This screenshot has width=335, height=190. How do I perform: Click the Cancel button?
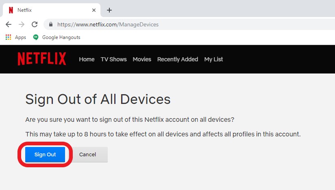pos(87,154)
